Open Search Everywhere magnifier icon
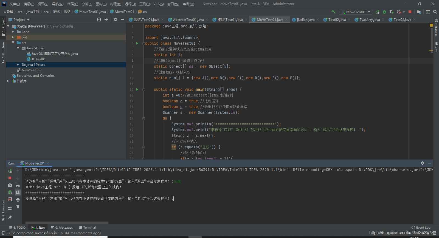 pos(435,12)
